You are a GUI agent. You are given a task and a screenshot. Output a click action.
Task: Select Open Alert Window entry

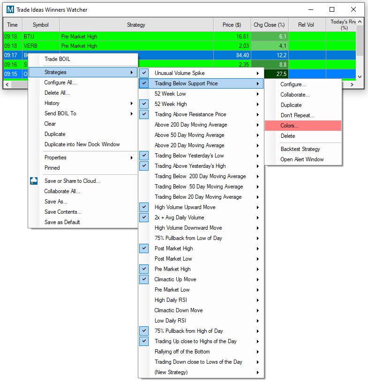pos(302,159)
